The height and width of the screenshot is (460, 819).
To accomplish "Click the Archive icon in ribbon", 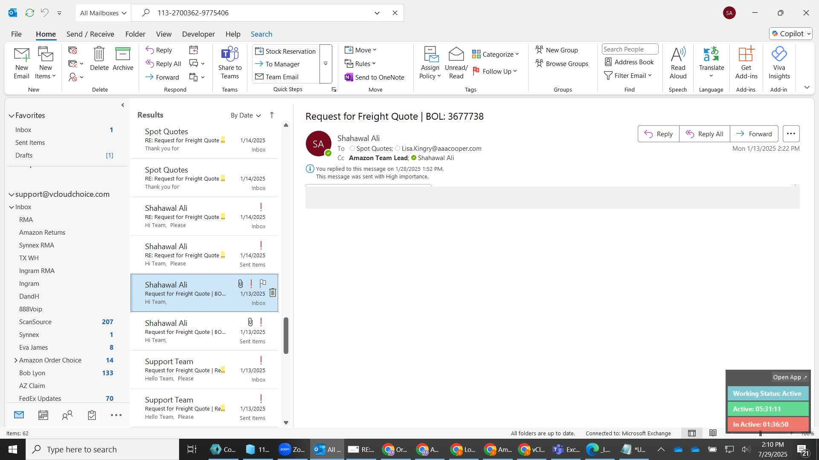I will point(123,59).
